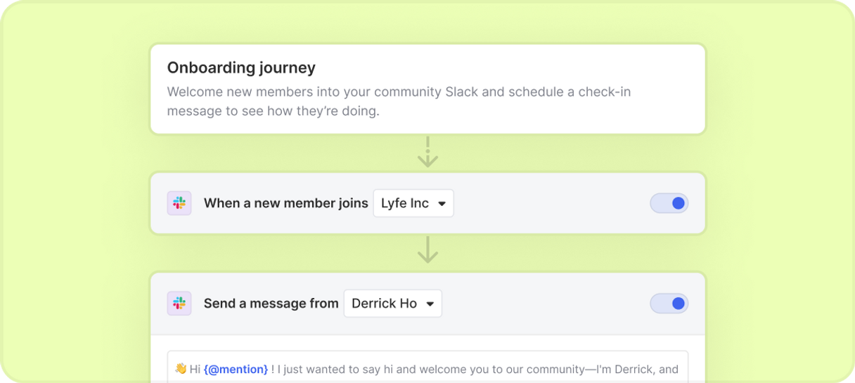
Task: Click the dashed arrow below the Onboarding journey card
Action: (427, 152)
